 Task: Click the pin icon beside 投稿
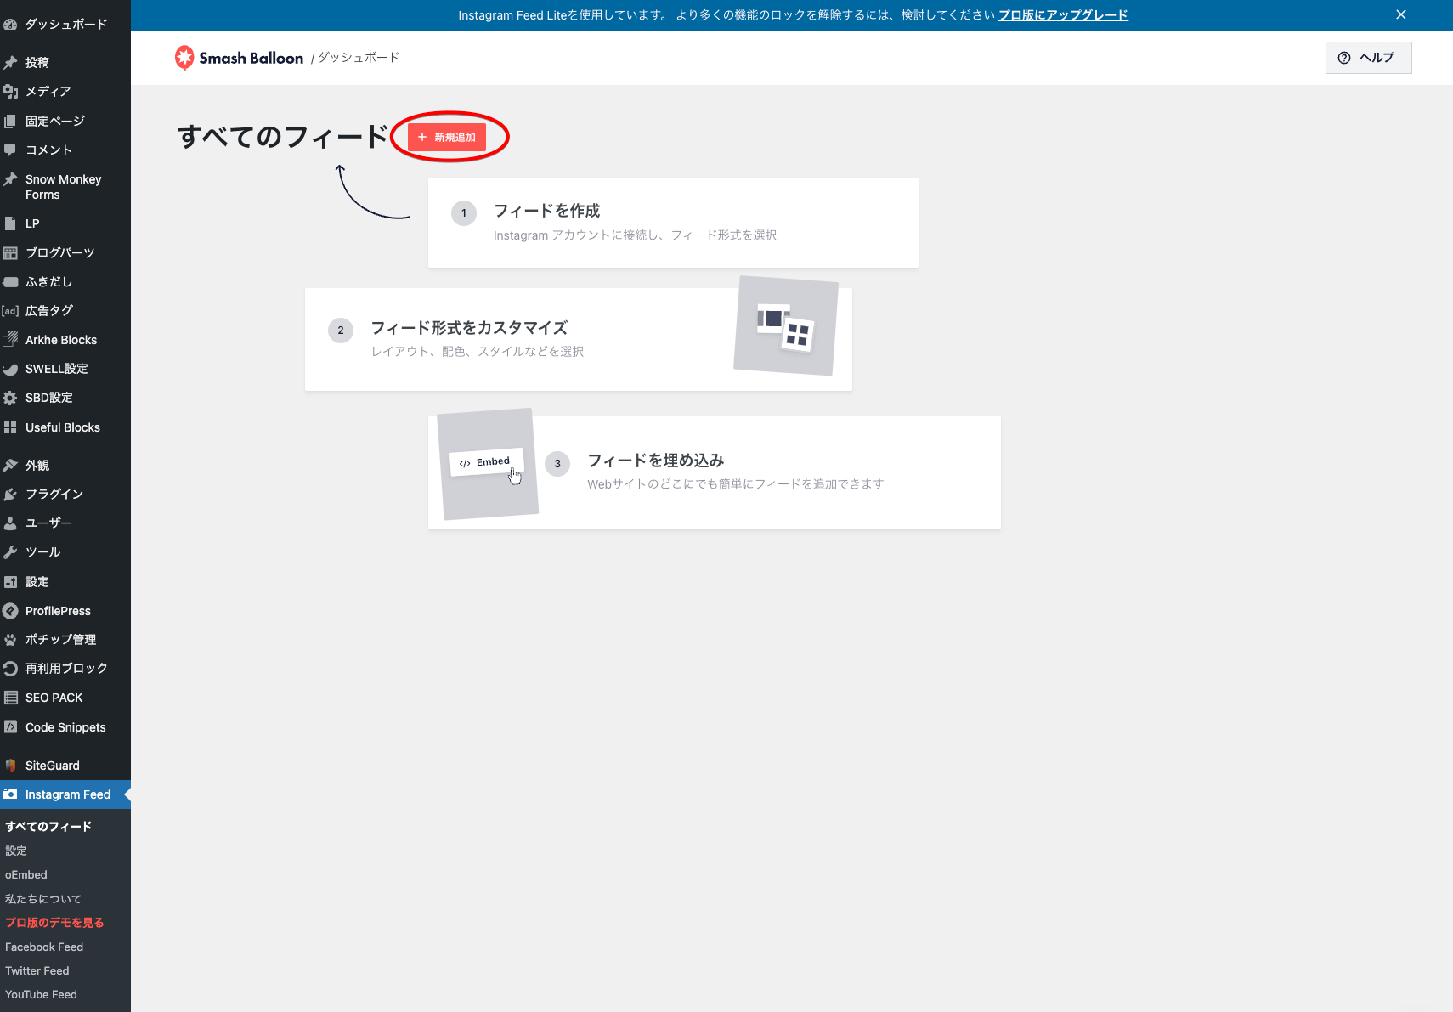click(10, 63)
